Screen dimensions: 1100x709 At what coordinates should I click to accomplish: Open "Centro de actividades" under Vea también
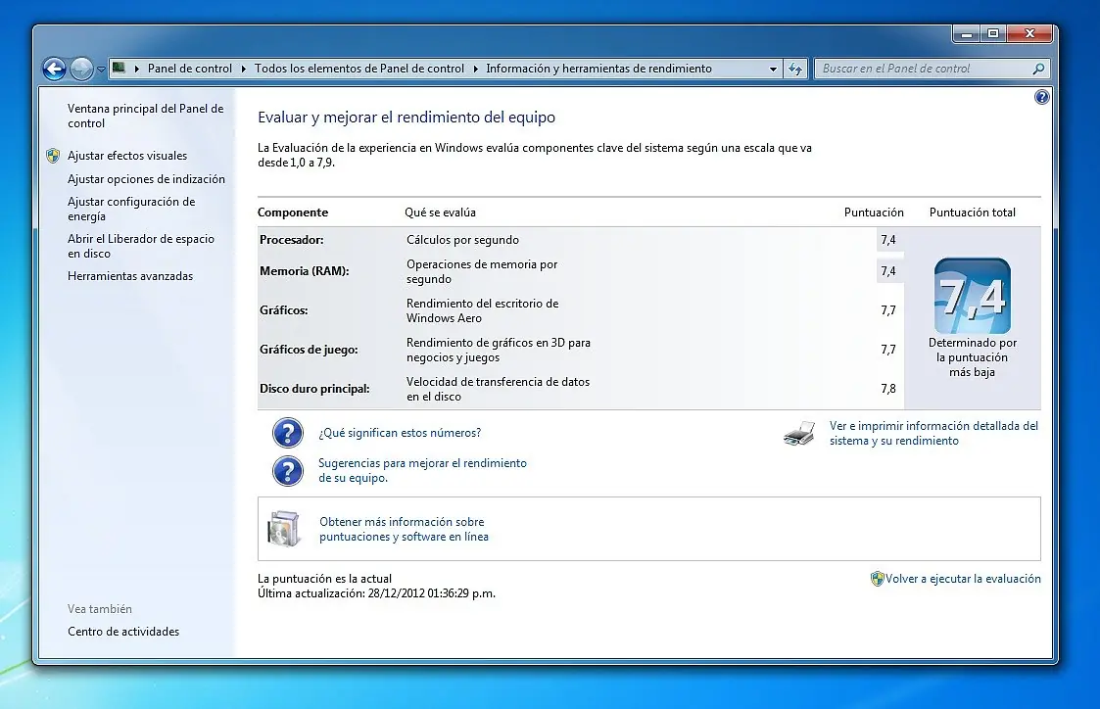(123, 632)
